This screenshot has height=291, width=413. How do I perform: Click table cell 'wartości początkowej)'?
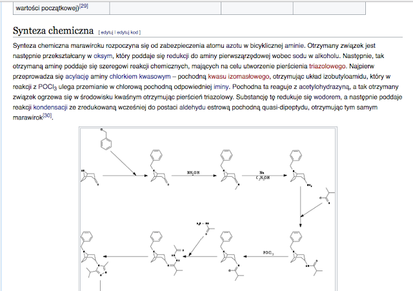[61, 8]
